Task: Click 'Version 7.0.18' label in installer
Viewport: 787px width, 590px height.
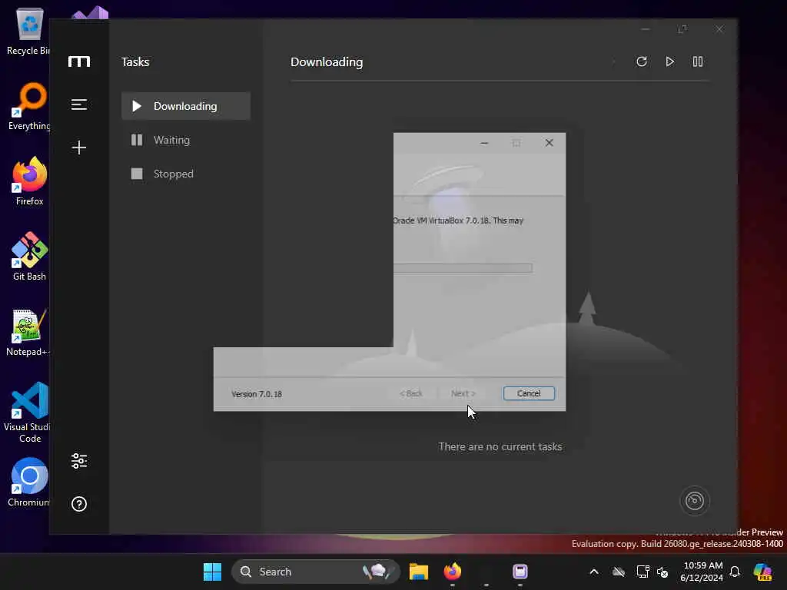Action: point(257,394)
